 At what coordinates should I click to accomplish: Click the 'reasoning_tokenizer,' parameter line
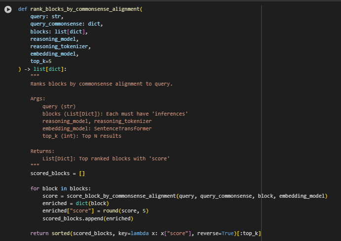click(x=61, y=46)
